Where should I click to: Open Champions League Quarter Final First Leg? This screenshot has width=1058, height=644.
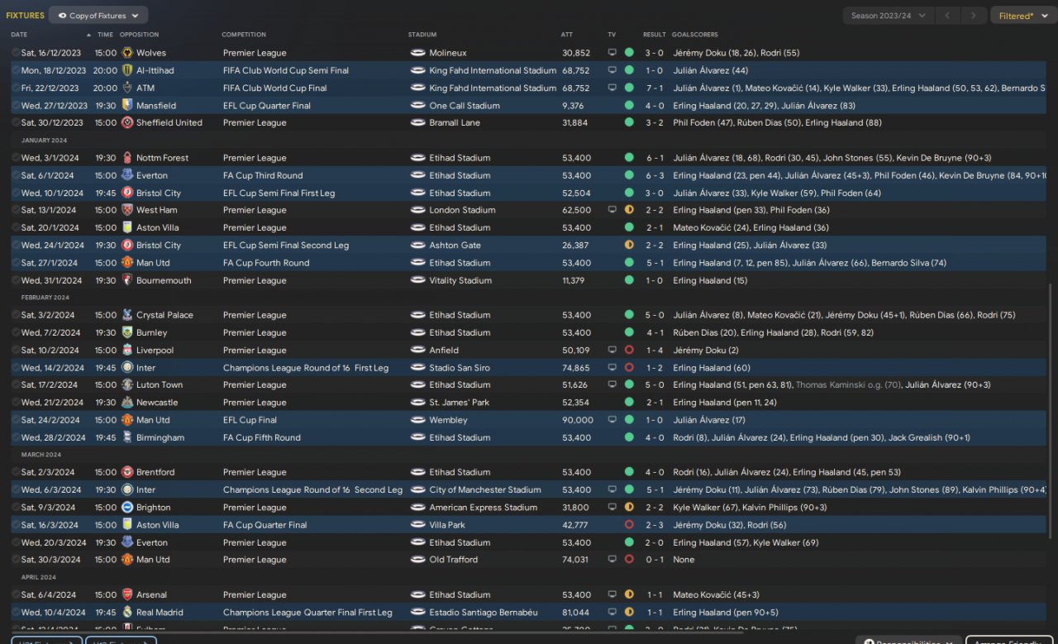[x=307, y=613]
